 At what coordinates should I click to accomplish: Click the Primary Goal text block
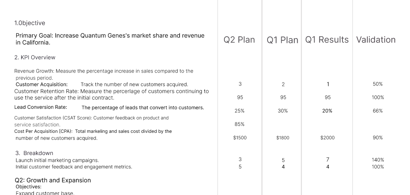110,39
